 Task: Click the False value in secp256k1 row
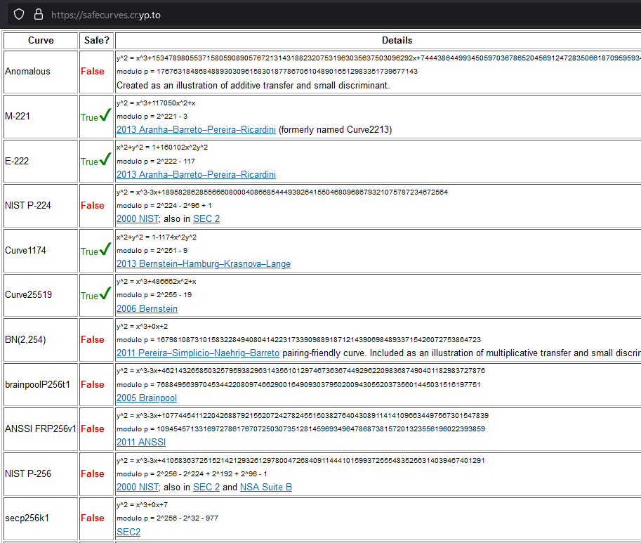(x=93, y=518)
